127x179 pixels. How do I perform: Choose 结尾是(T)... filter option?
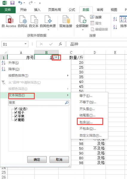[x=90, y=115]
